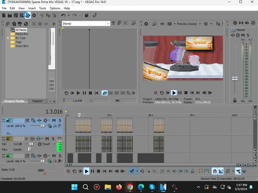Screen dimensions: 258x193
Task: Open the Touch automation mode dropdown
Action: click(54, 144)
